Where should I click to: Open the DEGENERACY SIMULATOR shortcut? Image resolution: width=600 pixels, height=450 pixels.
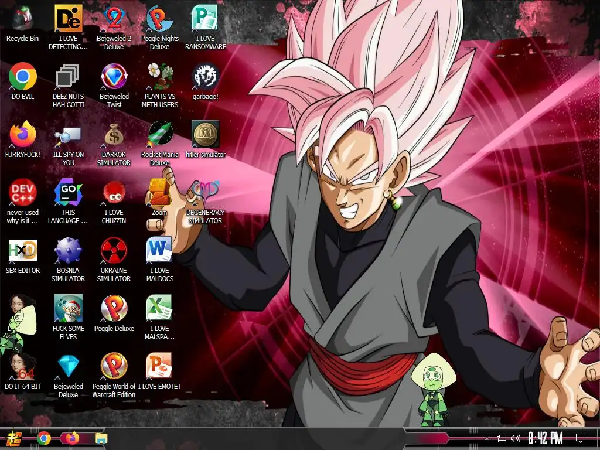[x=206, y=202]
